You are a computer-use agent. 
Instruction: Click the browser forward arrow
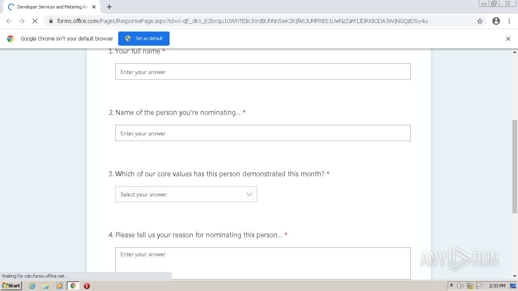point(22,21)
